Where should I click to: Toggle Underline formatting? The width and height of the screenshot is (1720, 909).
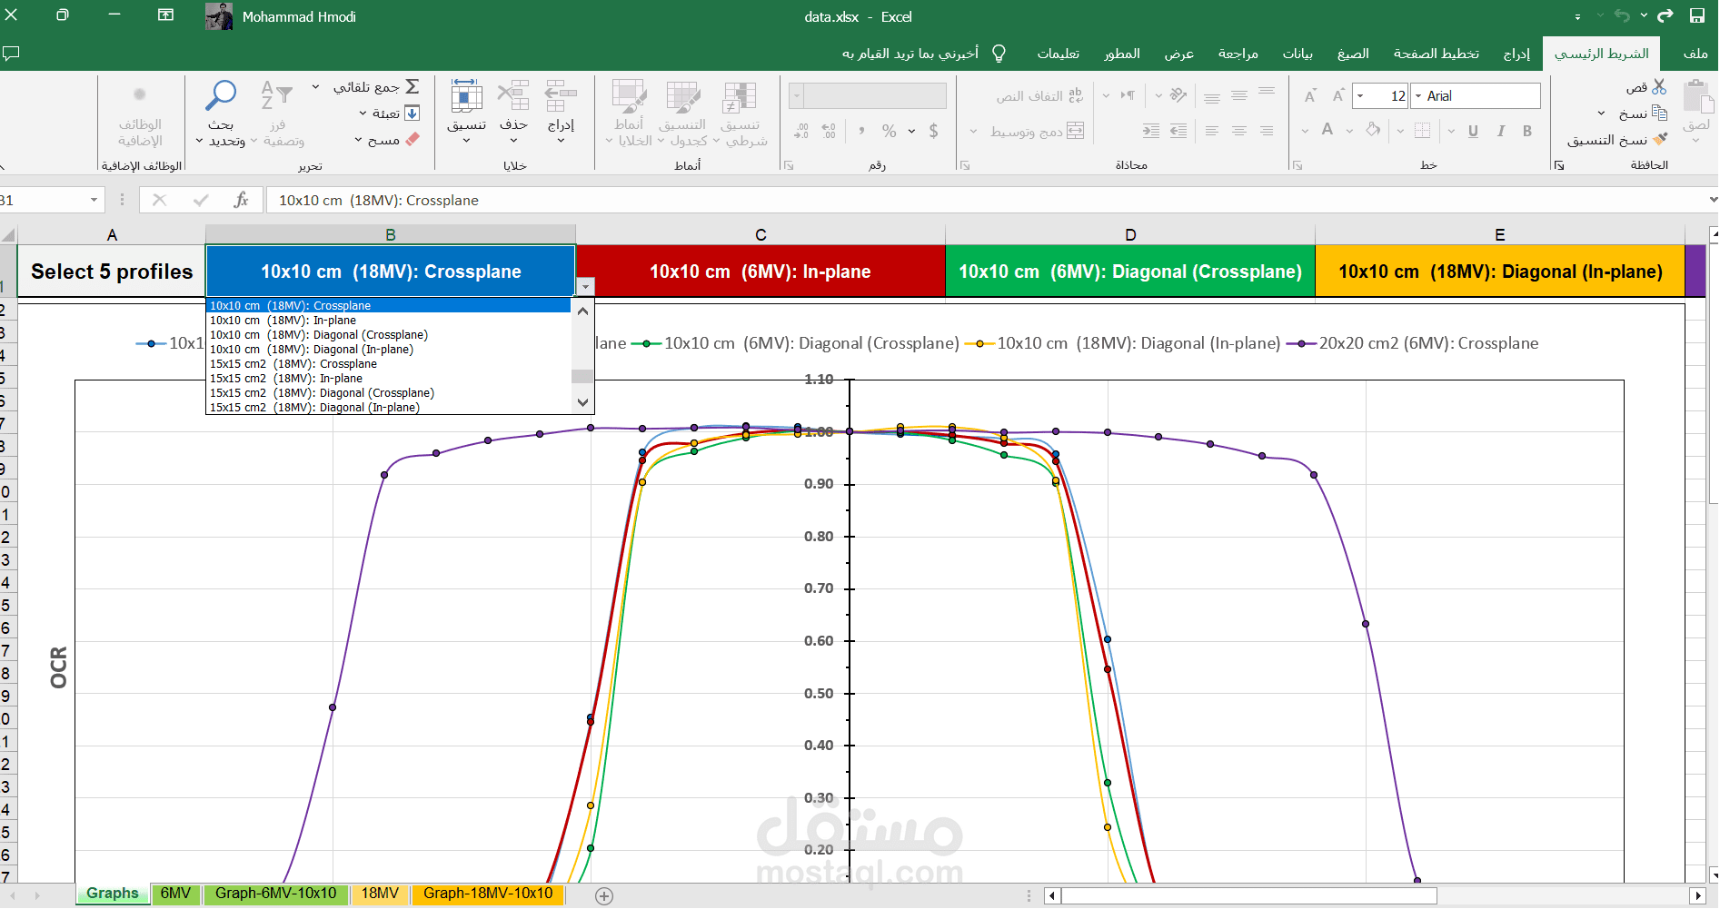tap(1473, 131)
